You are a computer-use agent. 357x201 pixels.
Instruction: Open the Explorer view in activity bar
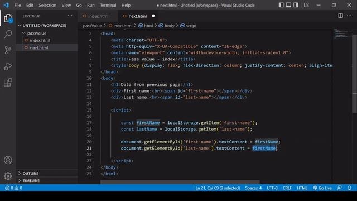click(x=8, y=18)
